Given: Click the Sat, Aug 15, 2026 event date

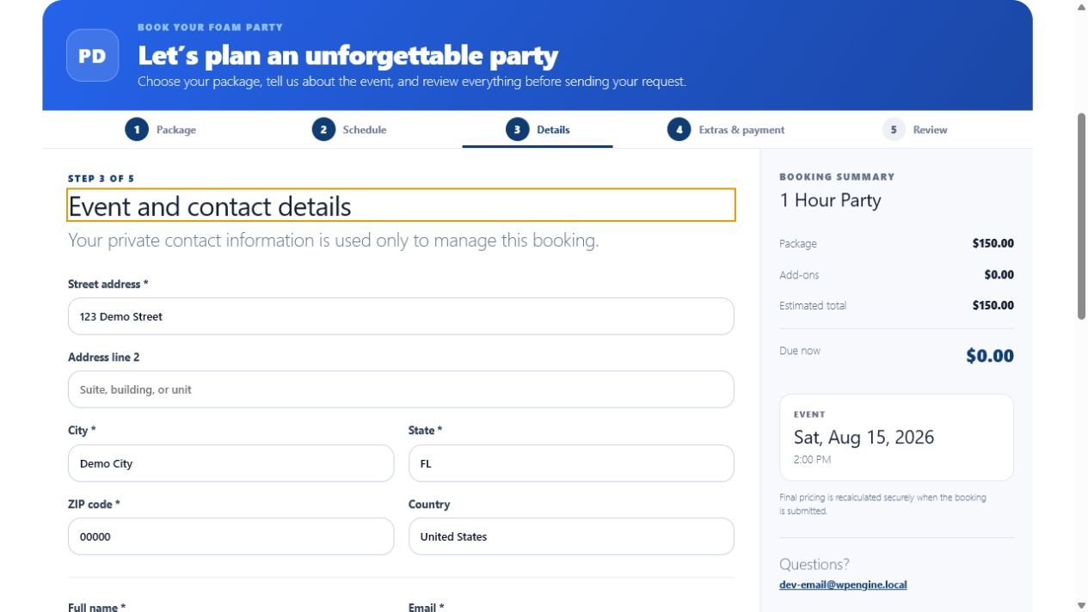Looking at the screenshot, I should [x=864, y=437].
